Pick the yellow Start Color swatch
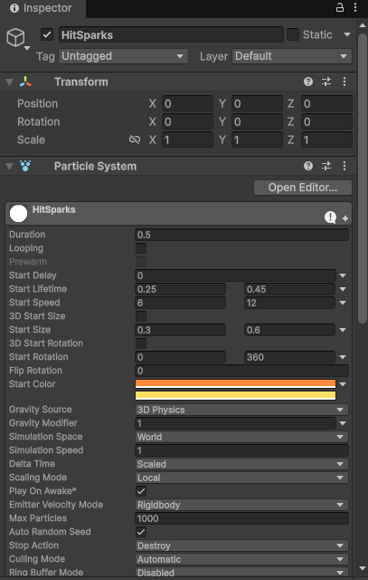368x580 pixels. coord(235,395)
